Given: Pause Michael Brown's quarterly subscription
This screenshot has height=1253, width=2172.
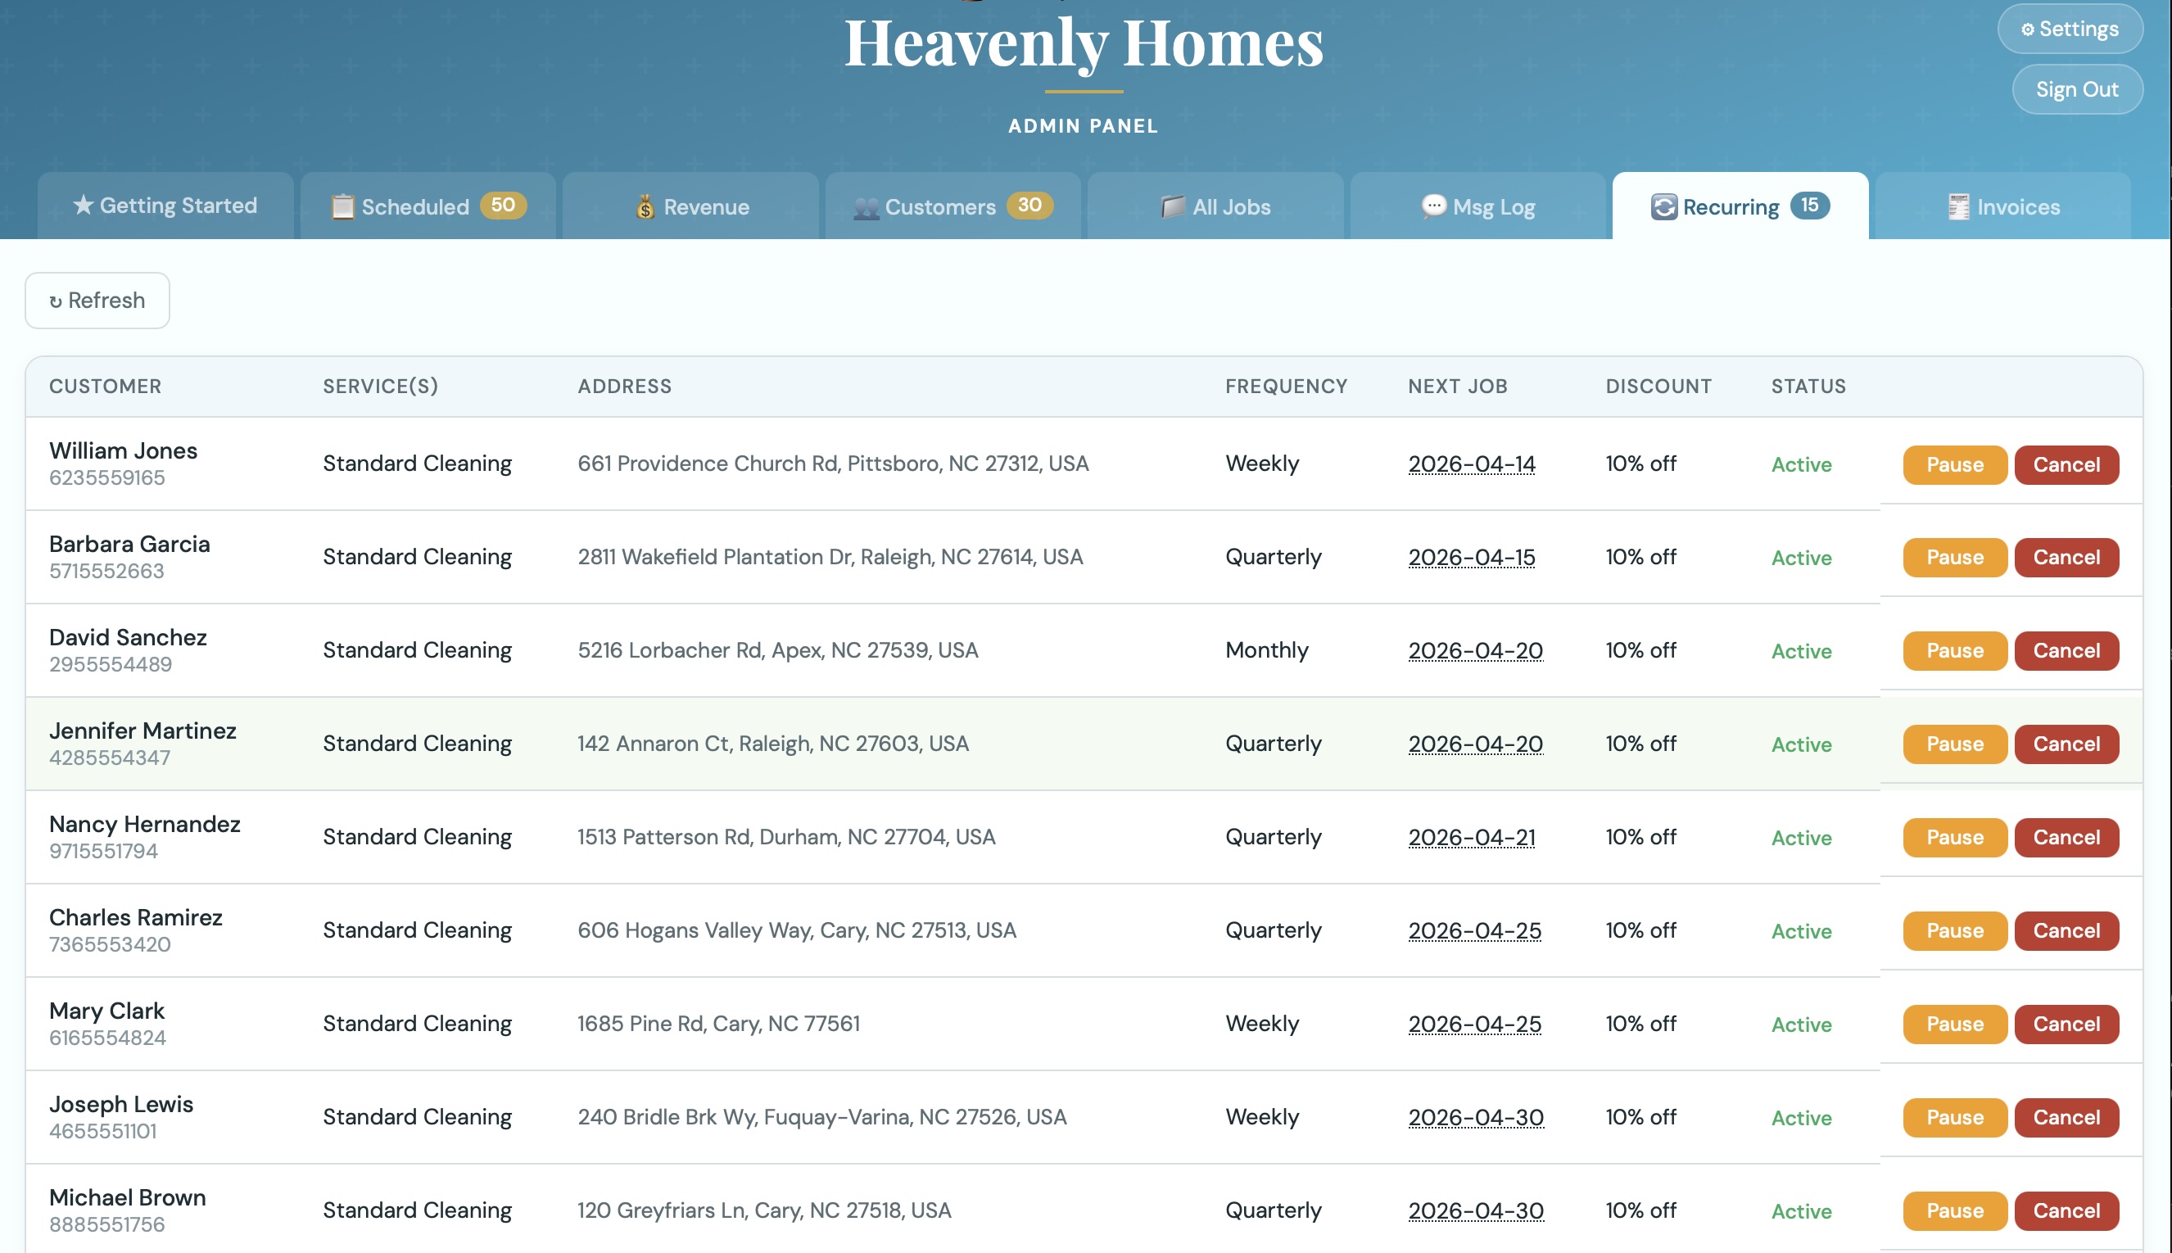Looking at the screenshot, I should [x=1953, y=1211].
